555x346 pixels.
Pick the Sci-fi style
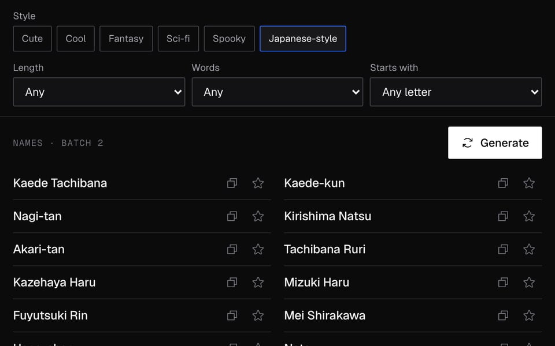(178, 39)
